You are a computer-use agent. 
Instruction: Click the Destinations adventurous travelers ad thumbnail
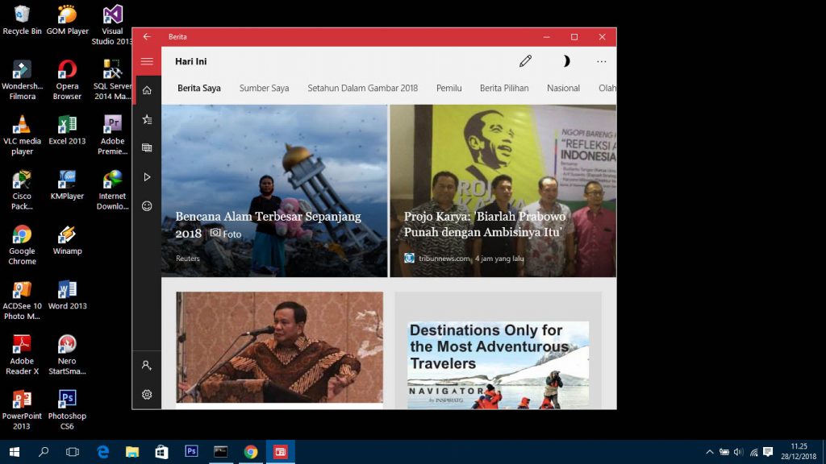[498, 364]
